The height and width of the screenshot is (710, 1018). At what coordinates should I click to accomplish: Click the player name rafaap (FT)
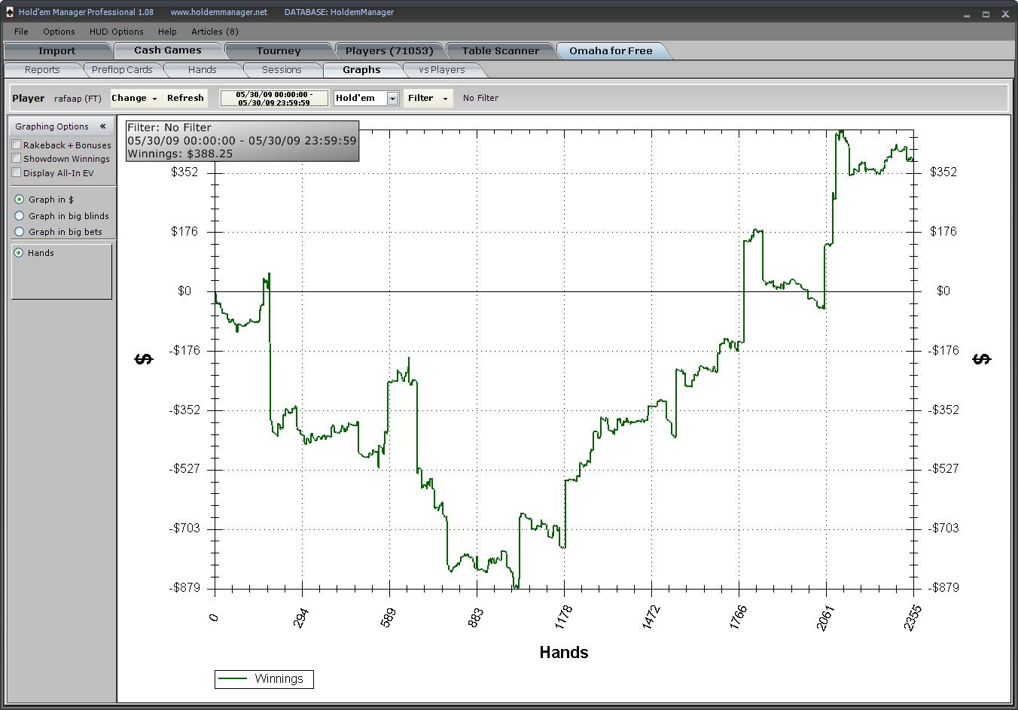coord(78,99)
